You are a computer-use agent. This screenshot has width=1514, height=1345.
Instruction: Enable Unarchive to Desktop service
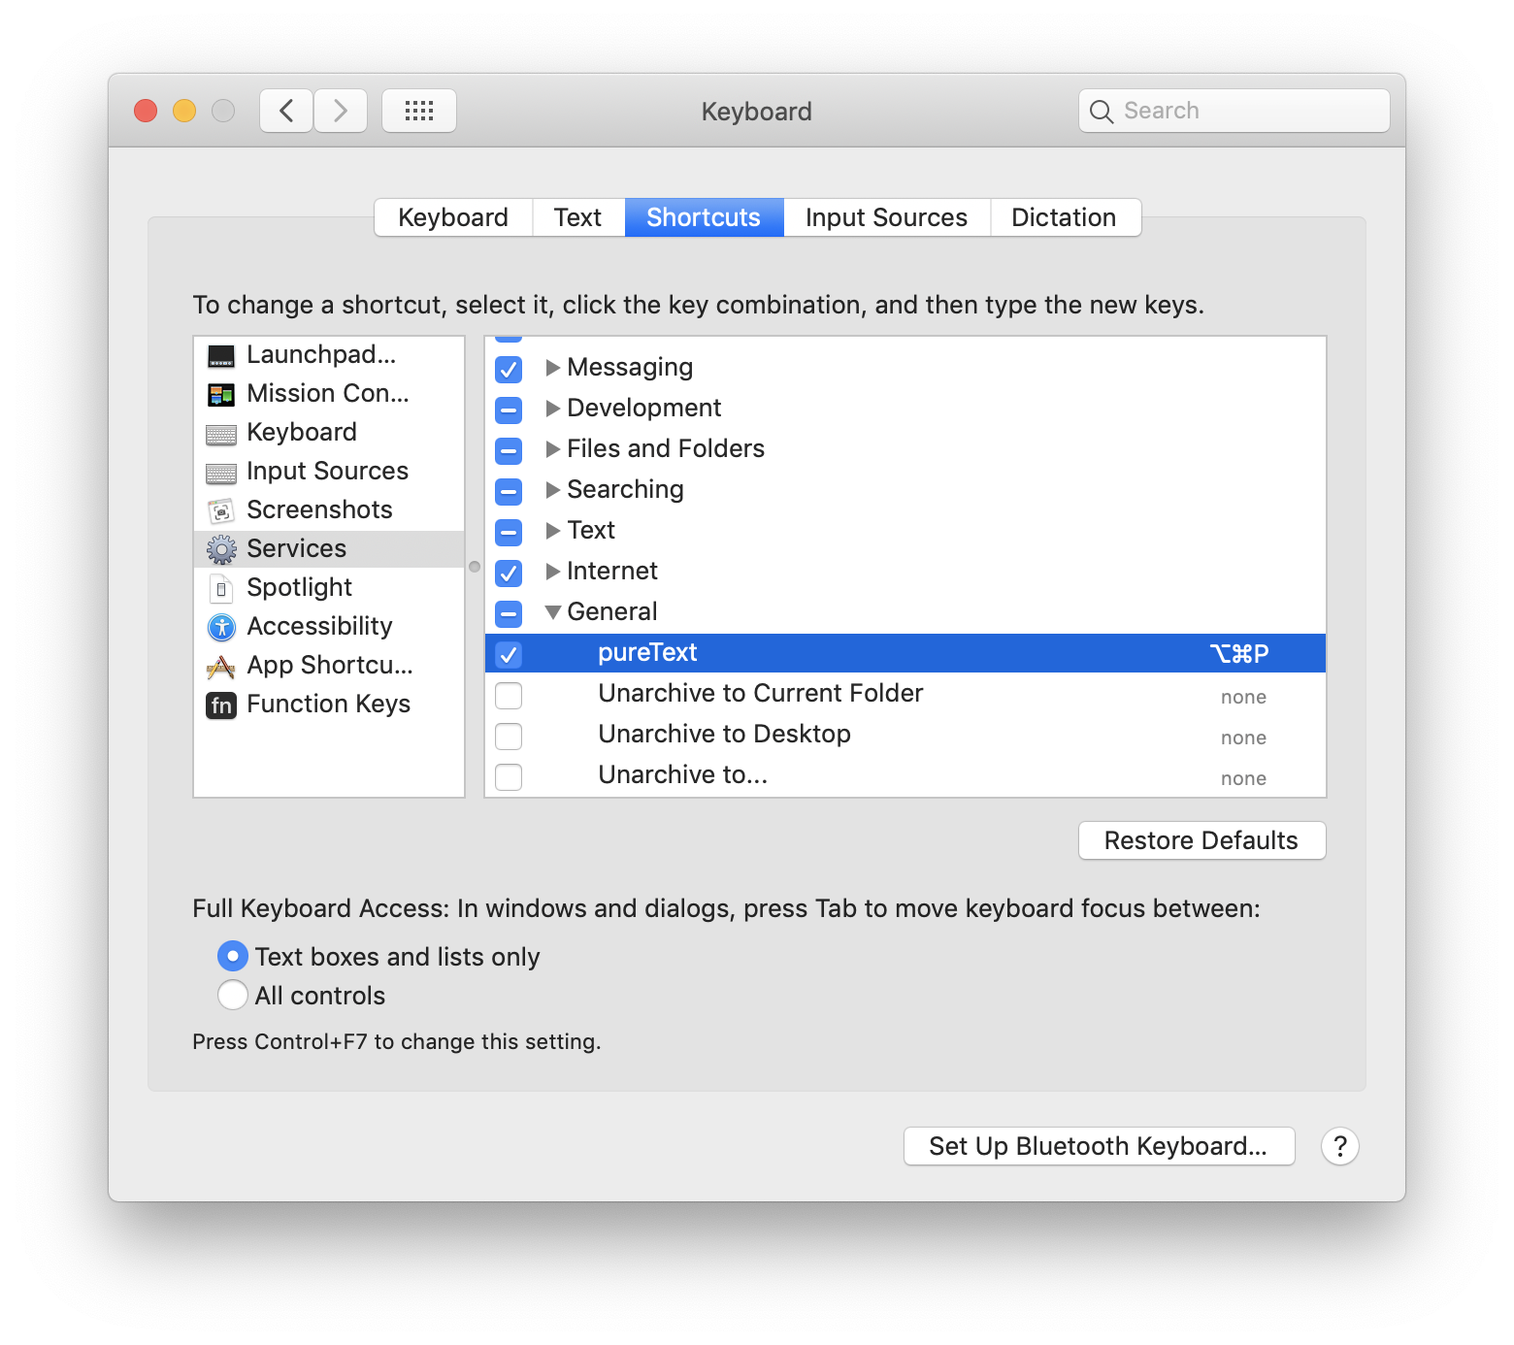(x=508, y=737)
